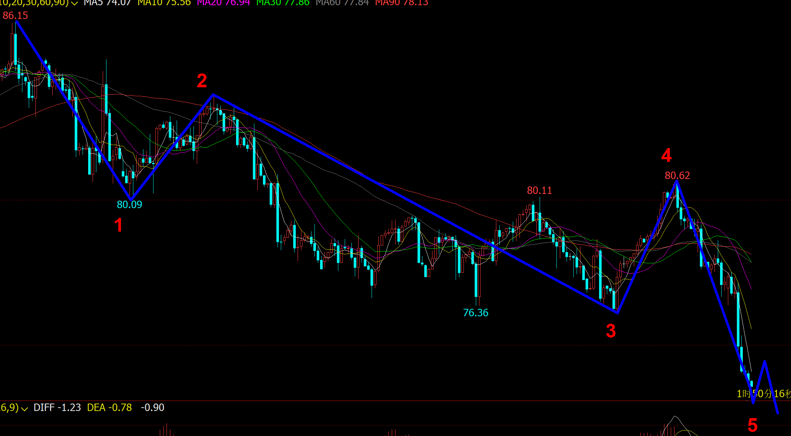The width and height of the screenshot is (791, 436).
Task: Select the MA10 75.56 indicator label
Action: tap(164, 3)
